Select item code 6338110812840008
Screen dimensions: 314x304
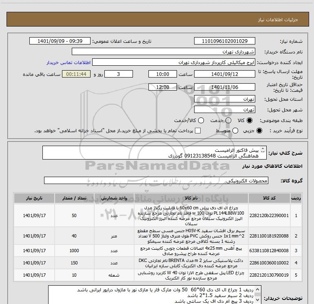coord(269,251)
